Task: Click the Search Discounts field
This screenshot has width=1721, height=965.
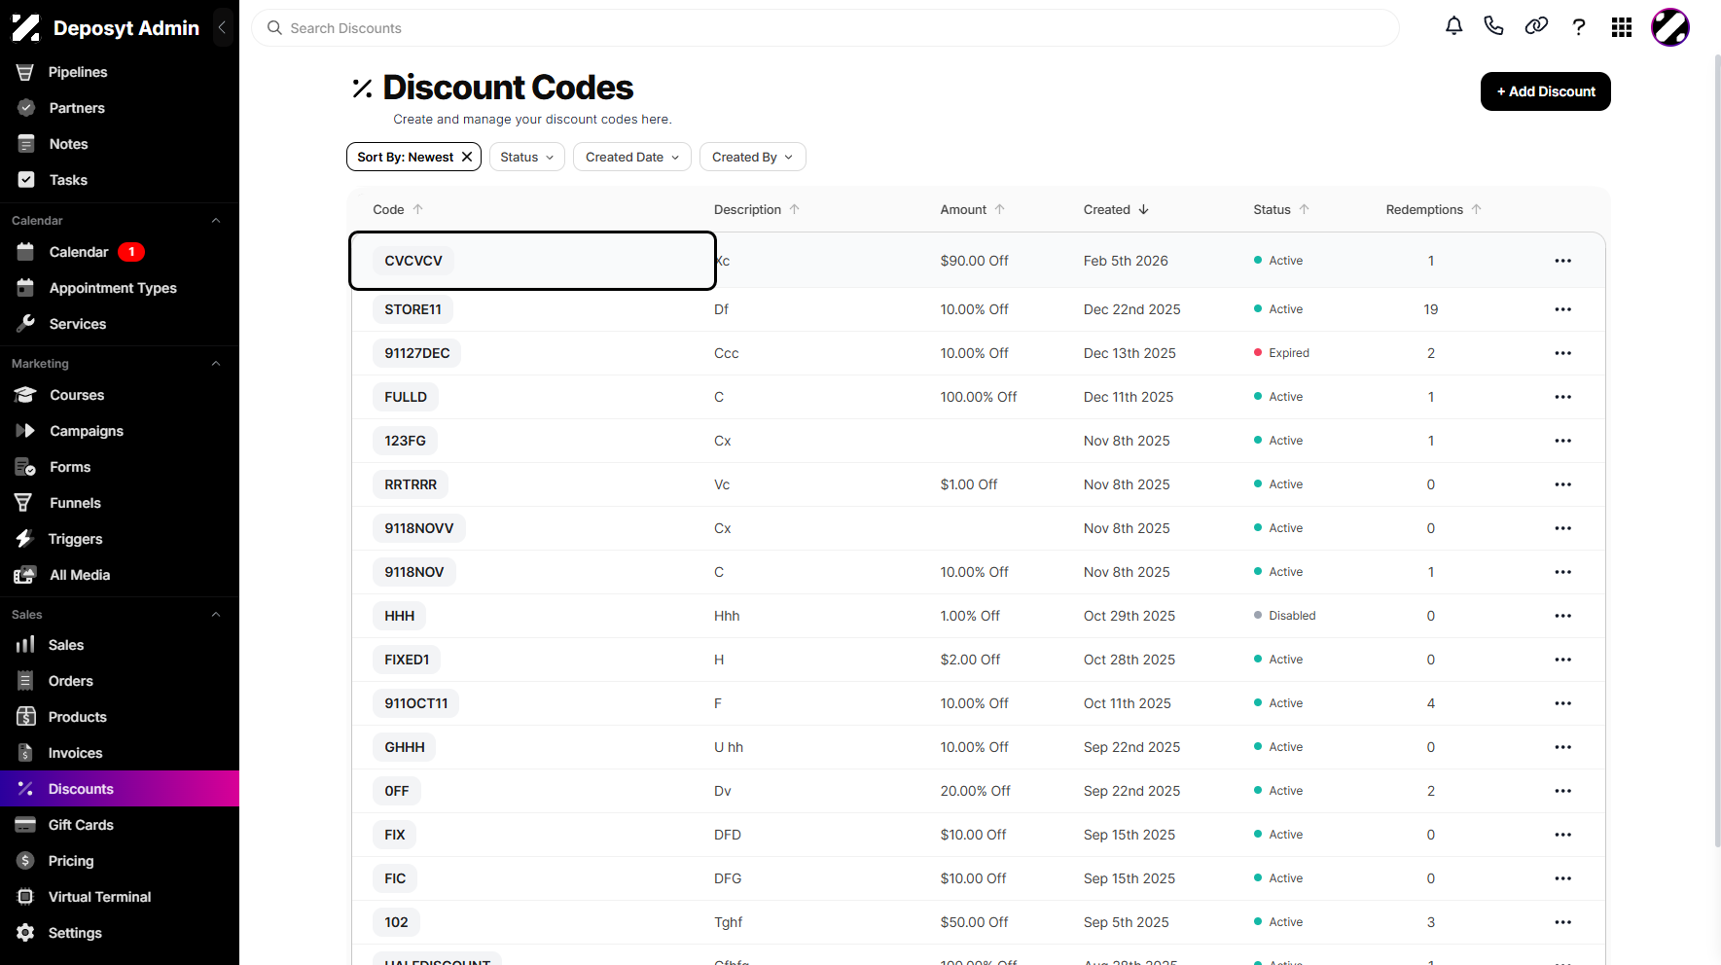Action: [x=825, y=28]
